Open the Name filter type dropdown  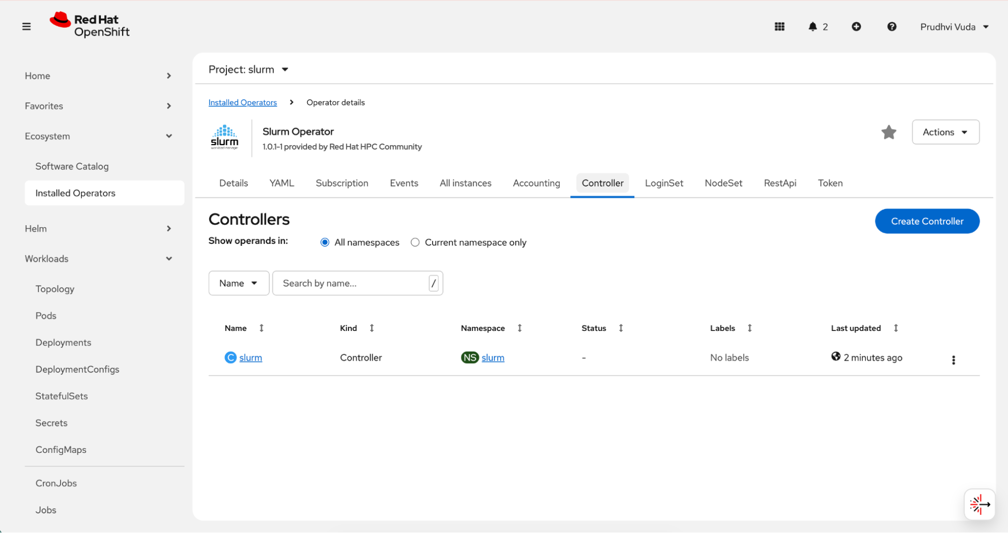[239, 283]
